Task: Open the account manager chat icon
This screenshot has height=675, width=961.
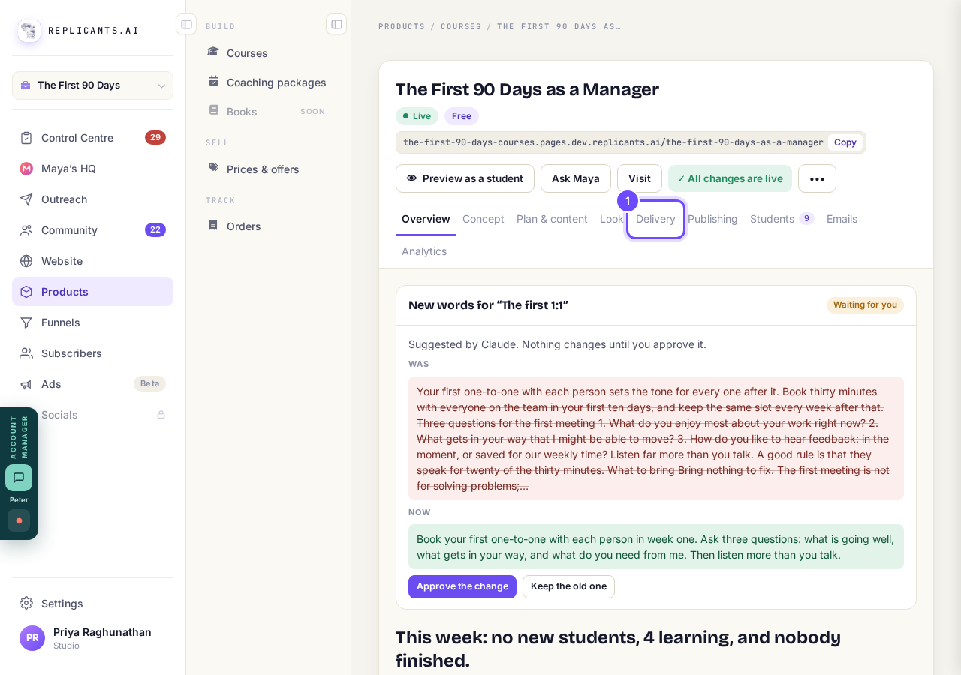Action: (19, 478)
